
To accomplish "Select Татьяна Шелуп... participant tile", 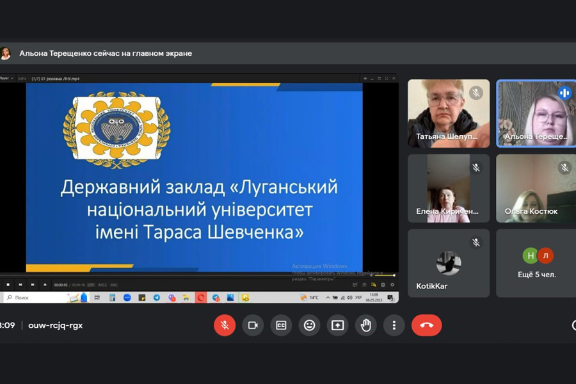I will tap(449, 113).
